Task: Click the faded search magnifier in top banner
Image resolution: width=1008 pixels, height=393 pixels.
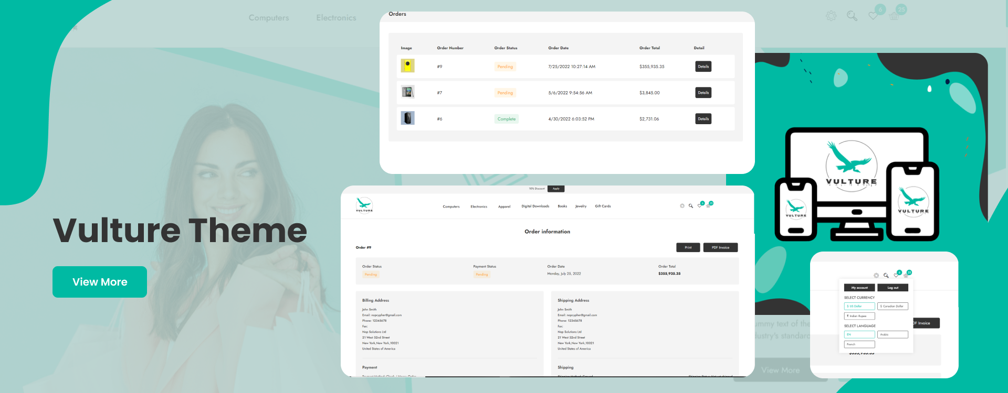Action: coord(852,16)
